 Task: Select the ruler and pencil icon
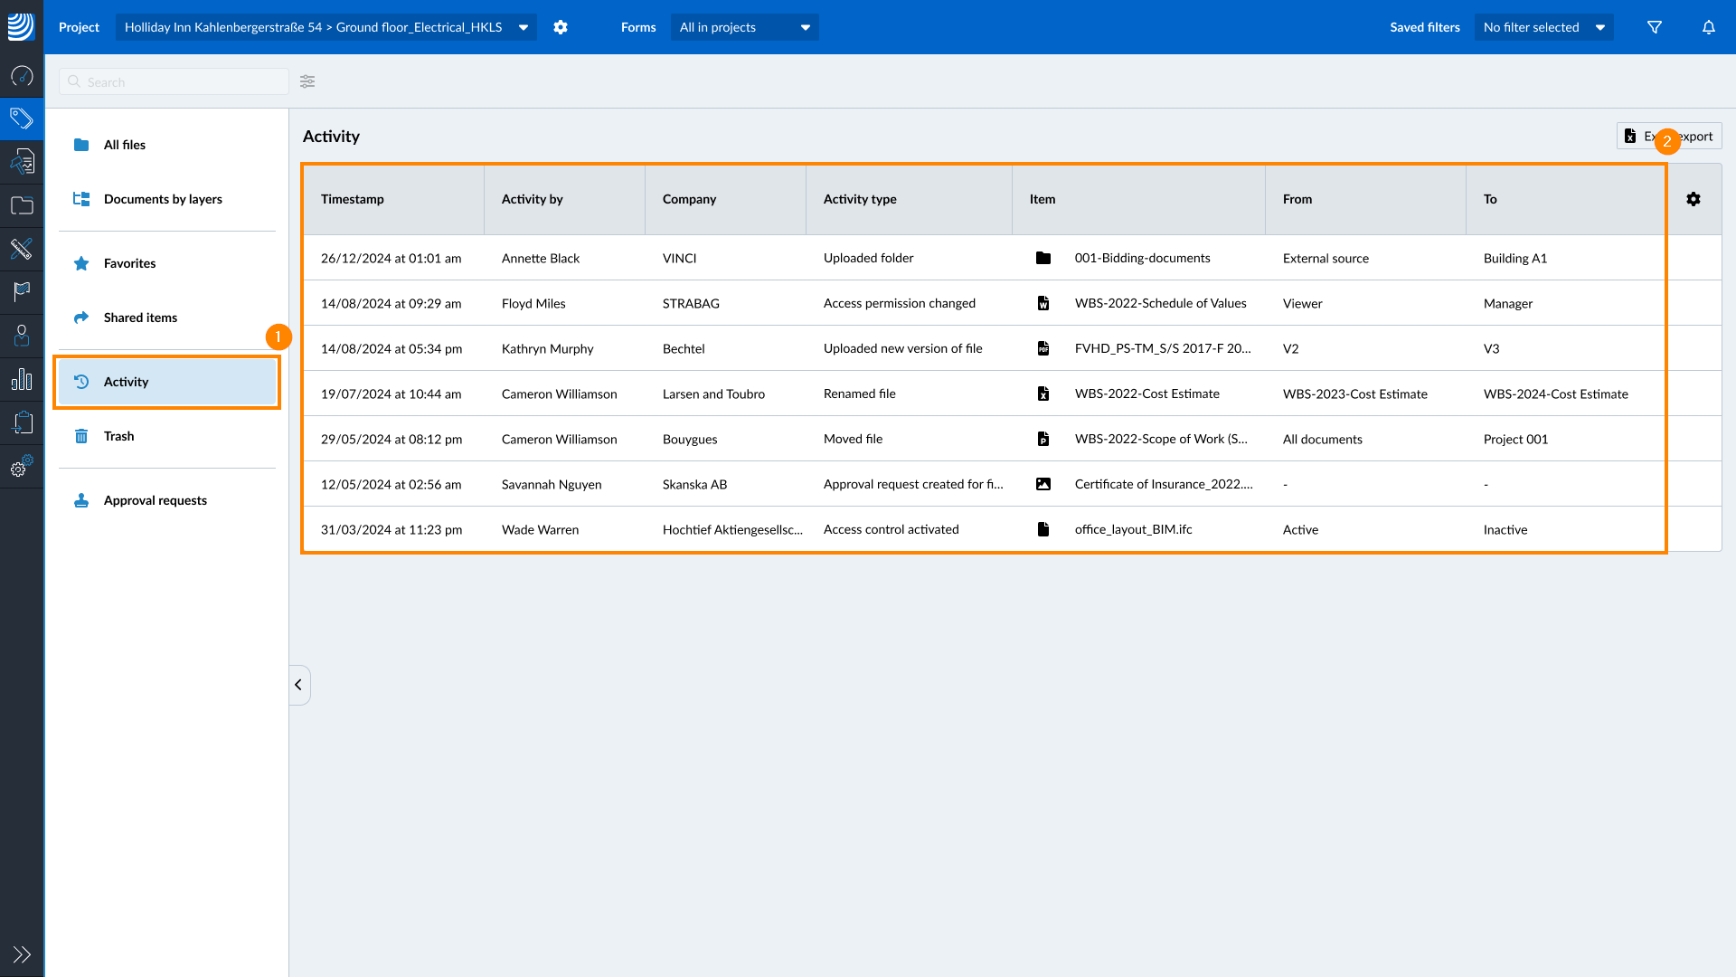point(22,248)
